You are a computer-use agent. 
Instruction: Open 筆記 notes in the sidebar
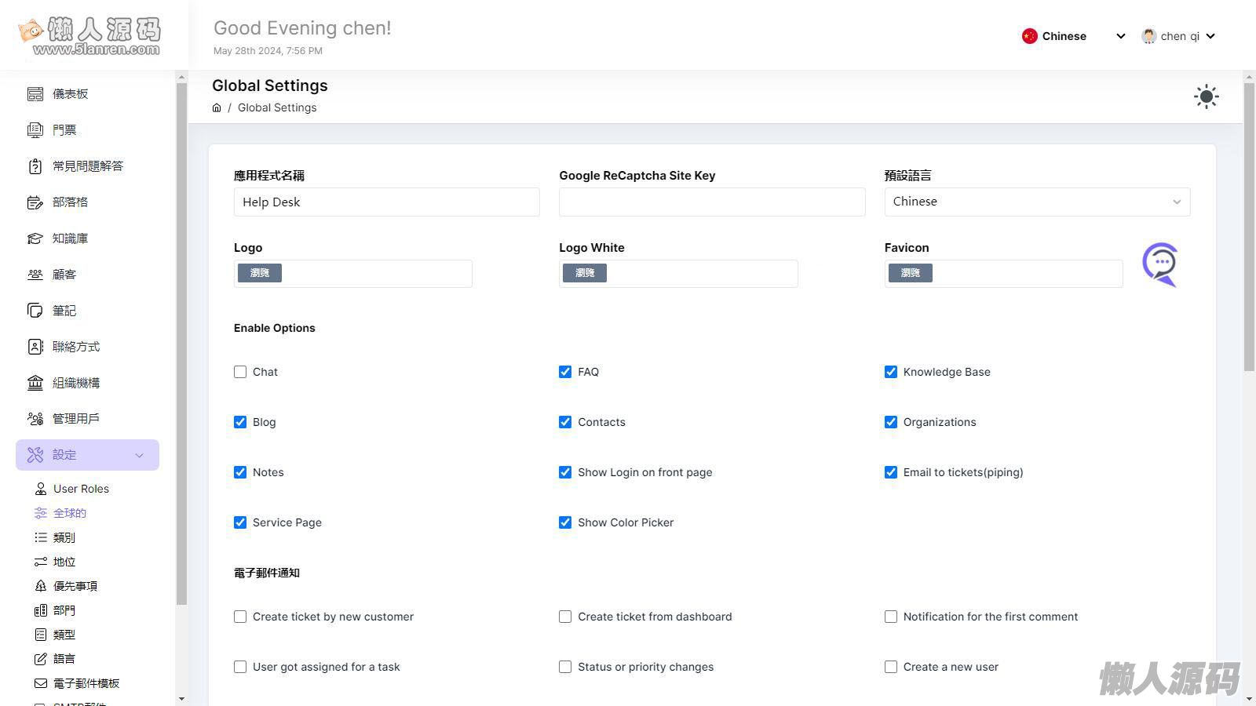pyautogui.click(x=64, y=311)
